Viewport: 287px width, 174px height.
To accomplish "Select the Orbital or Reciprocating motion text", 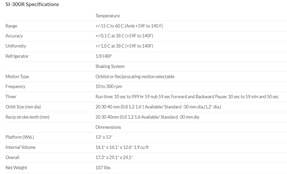I will 135,77.
